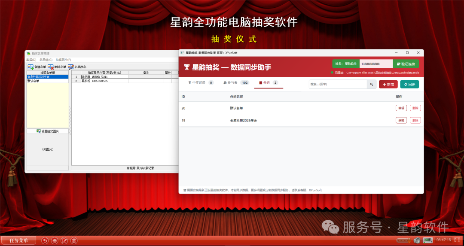Screen dimensions: 464x246
Task: Open the 任务菜单 button
Action: 18,240
